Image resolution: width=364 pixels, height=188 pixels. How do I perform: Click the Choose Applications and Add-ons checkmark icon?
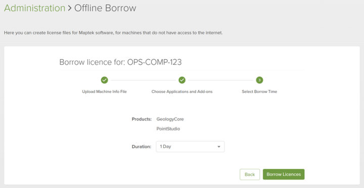(182, 80)
